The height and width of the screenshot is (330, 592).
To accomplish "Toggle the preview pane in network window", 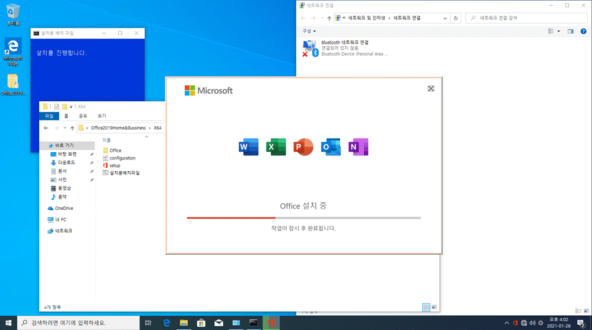I will tap(571, 31).
